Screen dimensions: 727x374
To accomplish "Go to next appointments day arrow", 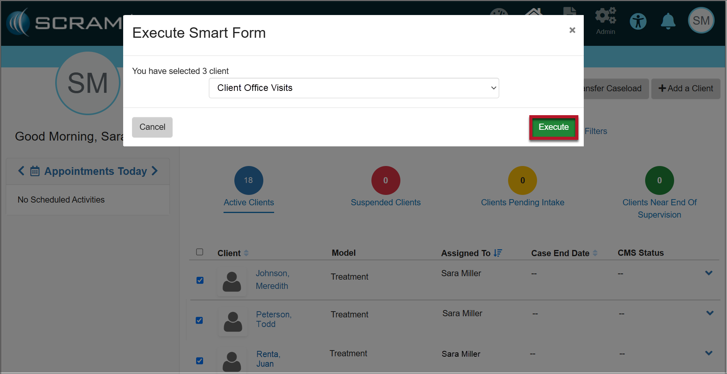I will tap(155, 171).
